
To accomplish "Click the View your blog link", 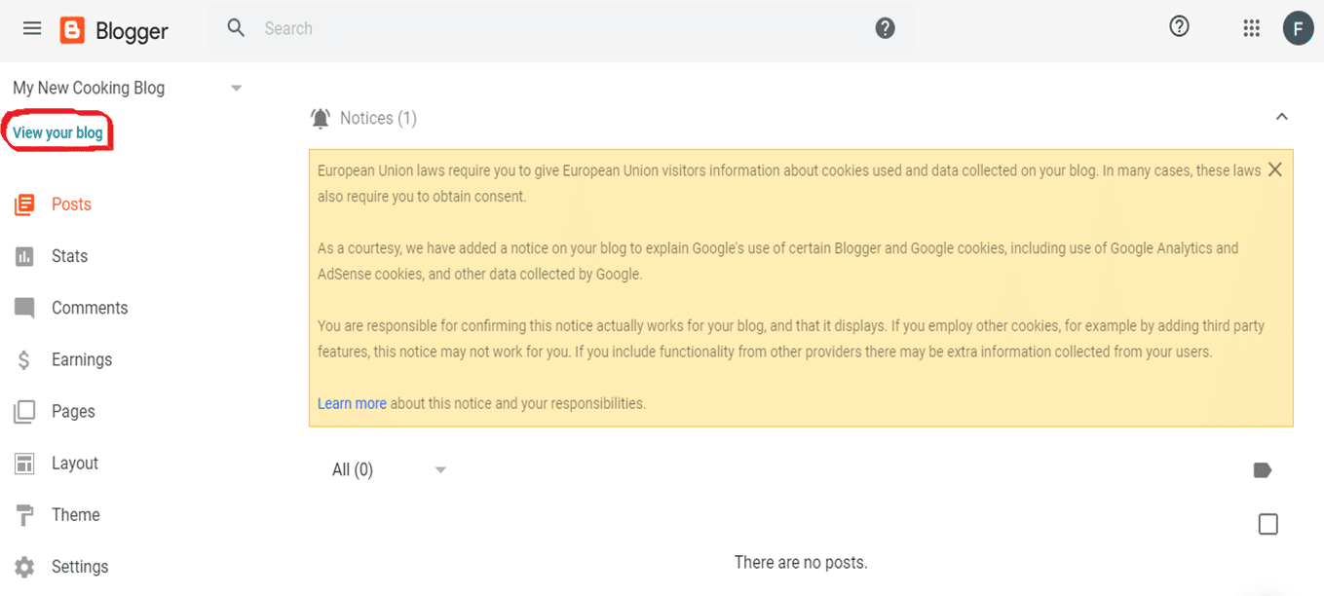I will pyautogui.click(x=57, y=133).
